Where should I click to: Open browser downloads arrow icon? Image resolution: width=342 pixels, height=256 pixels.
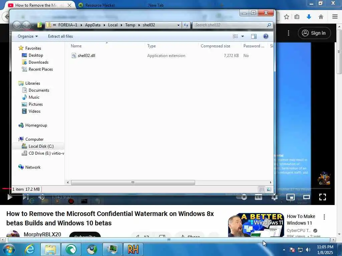point(309,17)
